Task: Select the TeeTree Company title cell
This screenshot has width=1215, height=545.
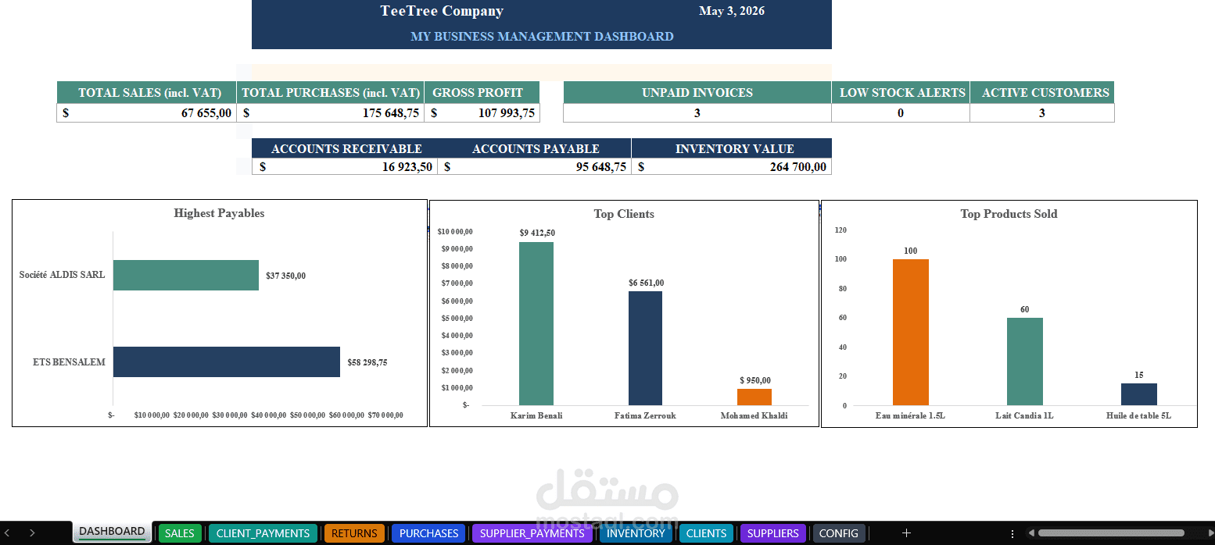Action: [442, 11]
